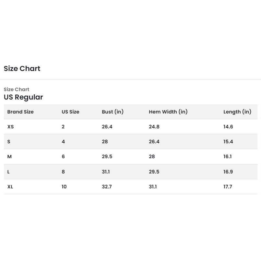Select the M brand size cell

click(9, 157)
